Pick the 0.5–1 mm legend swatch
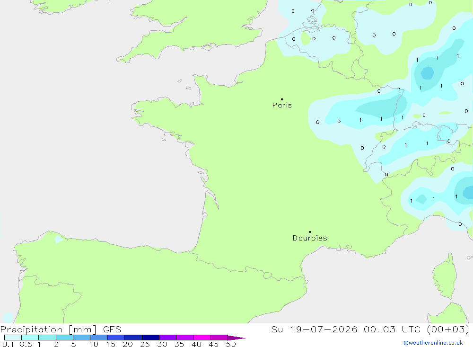This screenshot has width=473, height=347. tap(30, 338)
